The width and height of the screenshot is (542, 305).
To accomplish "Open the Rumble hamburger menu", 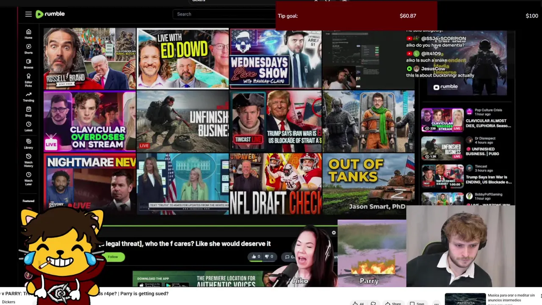I will coord(28,14).
